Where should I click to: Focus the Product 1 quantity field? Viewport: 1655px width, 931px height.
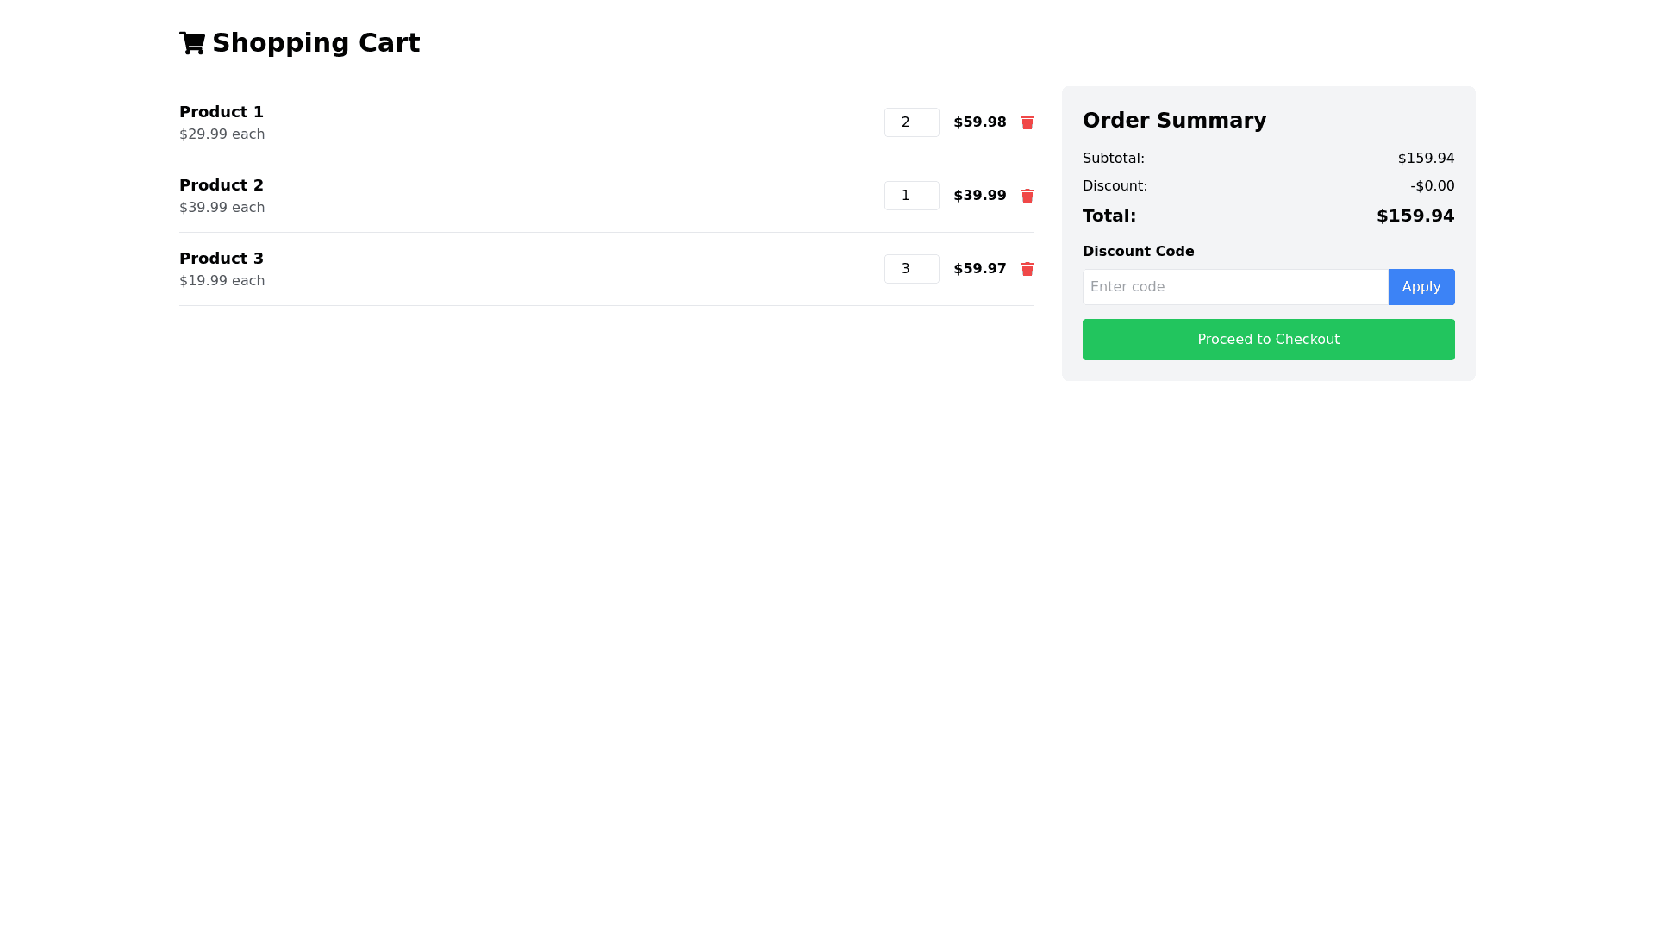tap(911, 122)
